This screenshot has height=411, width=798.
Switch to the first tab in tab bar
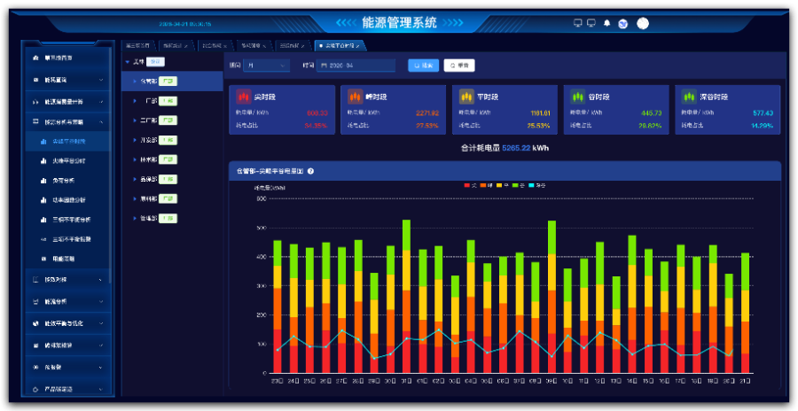137,44
